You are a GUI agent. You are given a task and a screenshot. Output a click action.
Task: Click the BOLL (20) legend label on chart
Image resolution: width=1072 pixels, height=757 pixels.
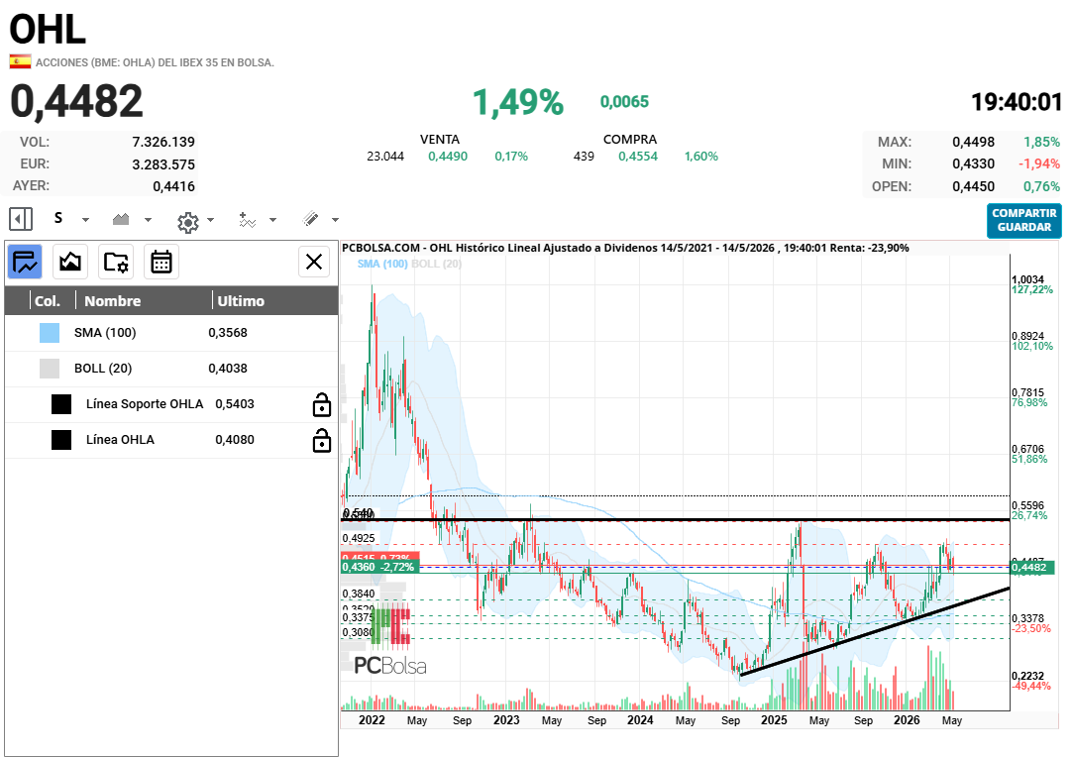tap(436, 264)
